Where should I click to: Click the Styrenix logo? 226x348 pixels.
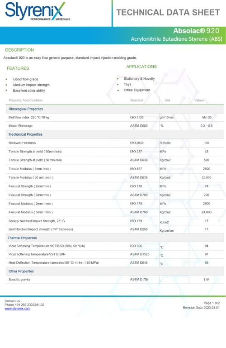tap(37, 11)
